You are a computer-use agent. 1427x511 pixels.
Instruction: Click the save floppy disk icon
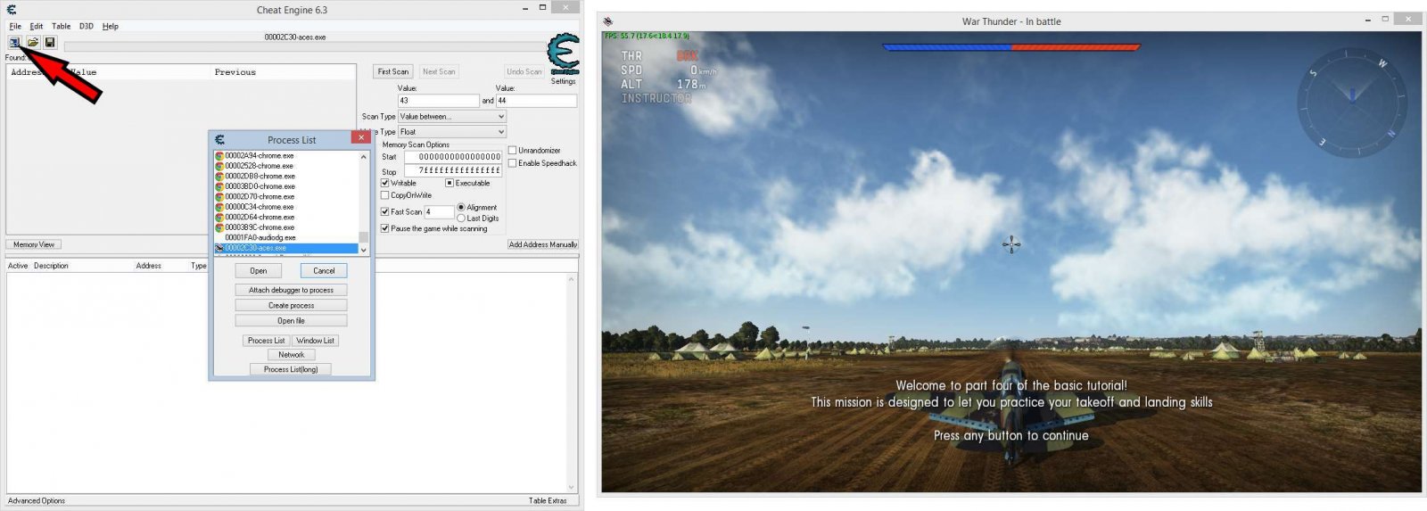[x=50, y=42]
